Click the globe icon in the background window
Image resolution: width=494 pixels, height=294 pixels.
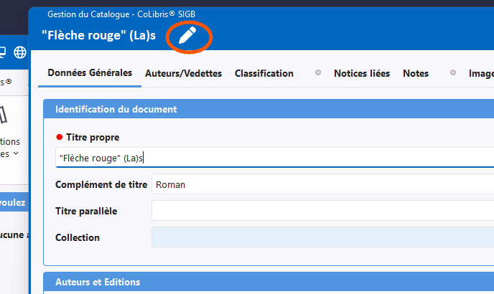(x=19, y=52)
